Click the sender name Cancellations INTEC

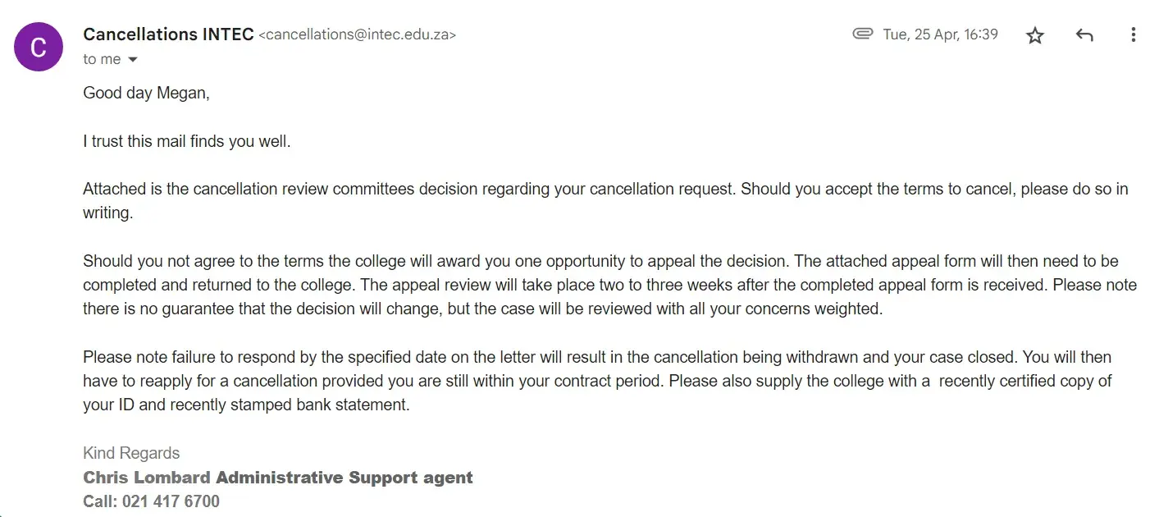168,34
